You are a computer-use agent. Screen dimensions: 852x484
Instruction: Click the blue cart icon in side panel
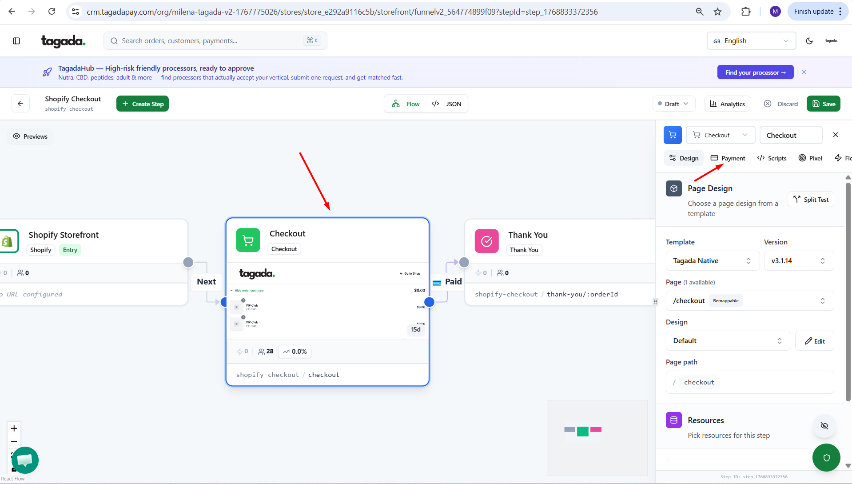click(x=672, y=135)
